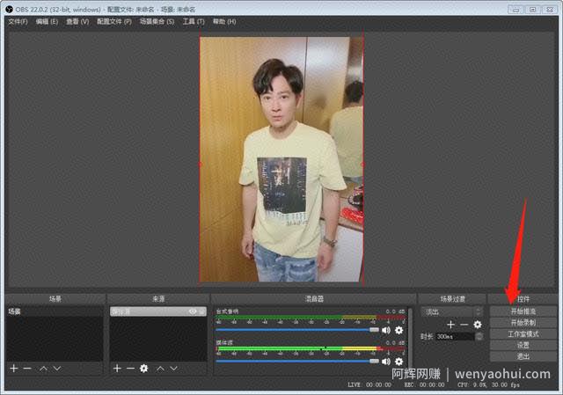Toggle visibility eye of the media source

coord(193,311)
